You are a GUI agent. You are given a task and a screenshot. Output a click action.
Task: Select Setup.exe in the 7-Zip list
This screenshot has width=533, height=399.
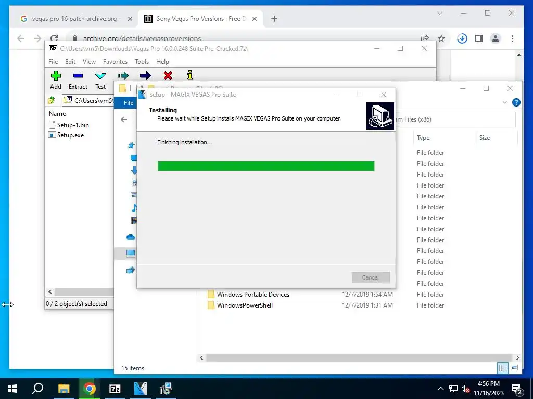tap(67, 135)
